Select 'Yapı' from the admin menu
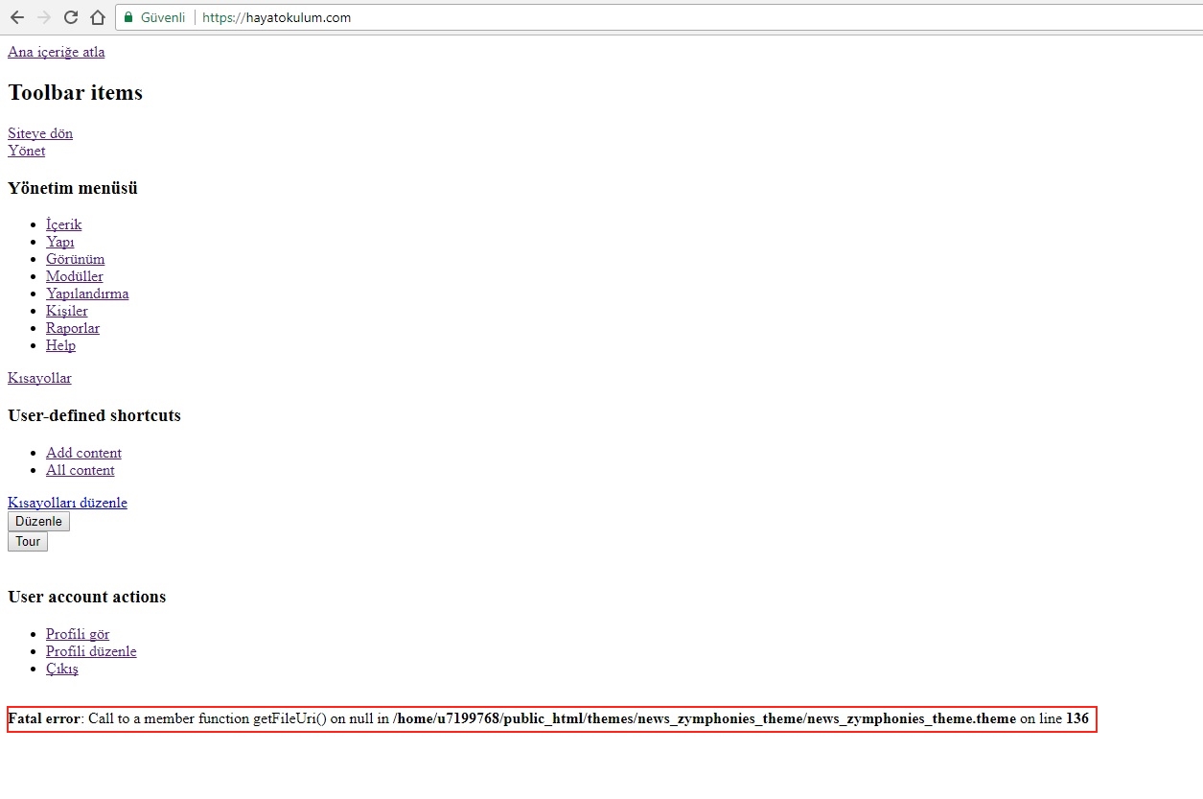 coord(60,242)
